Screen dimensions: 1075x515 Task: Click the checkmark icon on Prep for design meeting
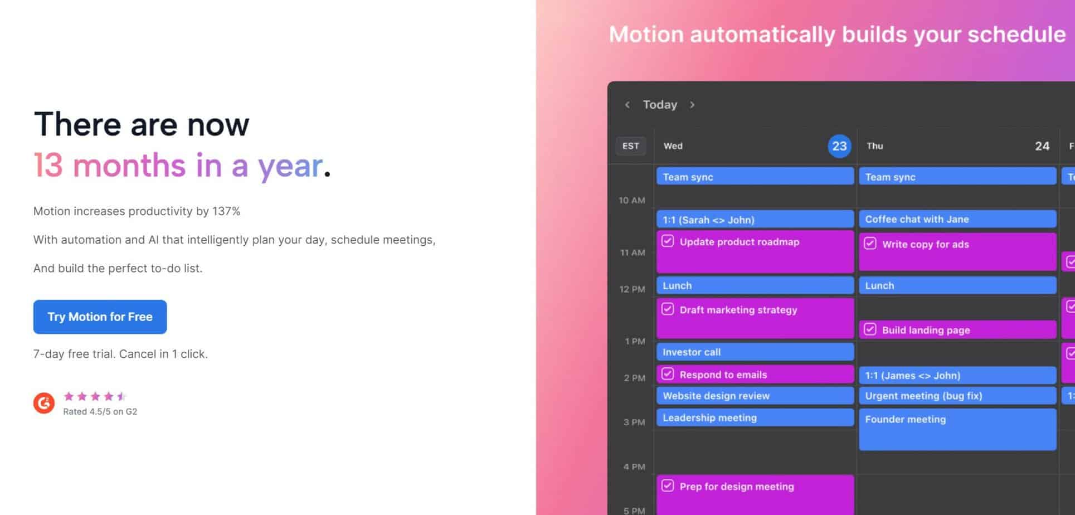pos(668,486)
